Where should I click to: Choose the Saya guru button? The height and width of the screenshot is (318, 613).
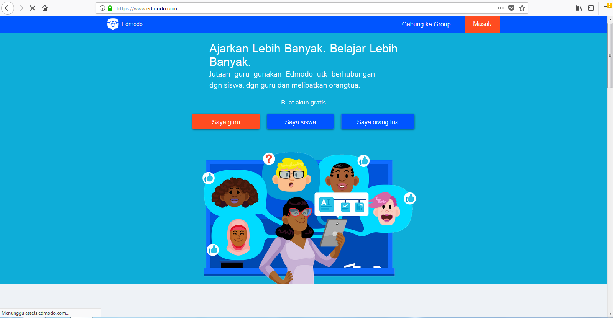click(x=226, y=122)
